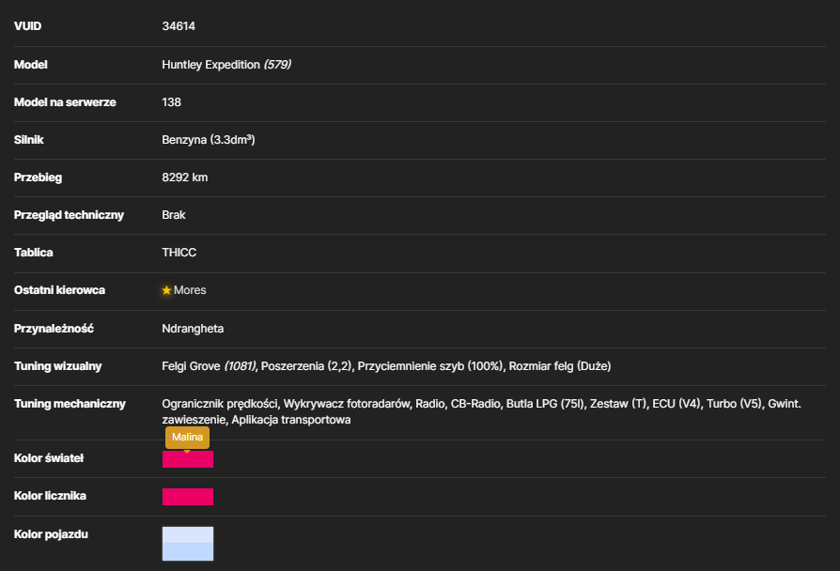Click the Przegląd techniczny label
The height and width of the screenshot is (571, 840).
[x=69, y=215]
